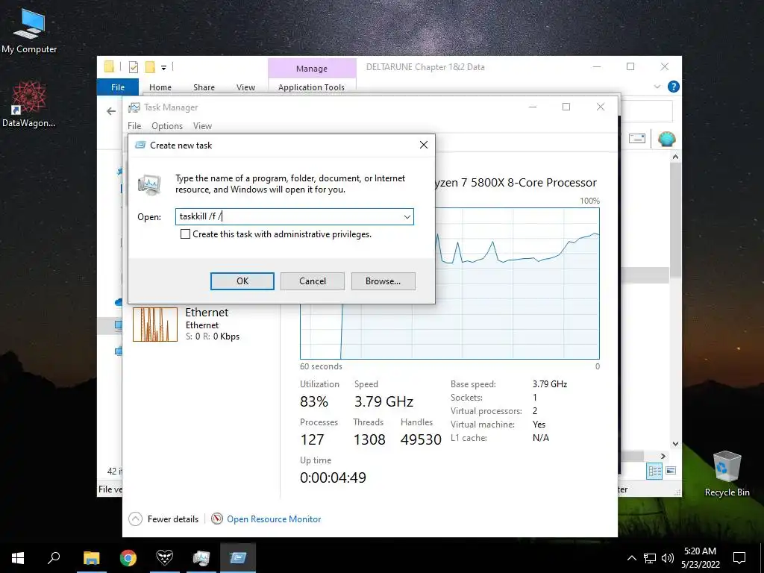Switch Explorer to large icons view
The height and width of the screenshot is (573, 764).
[x=671, y=471]
